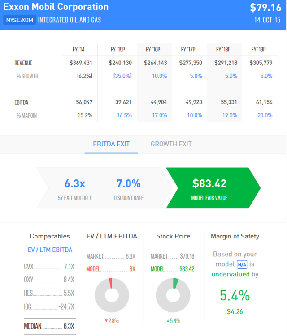The width and height of the screenshot is (287, 336).
Task: Edit FY '18P EBITDA margin 19.0%
Action: click(230, 115)
